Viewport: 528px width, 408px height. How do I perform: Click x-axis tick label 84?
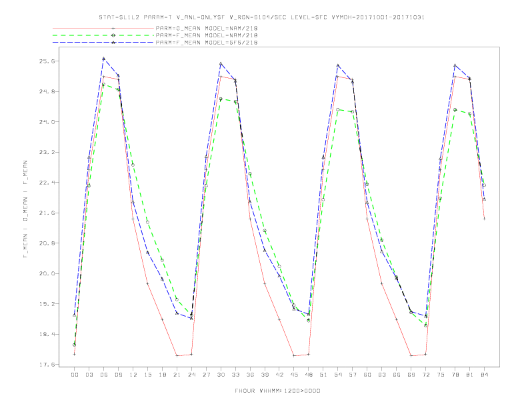(x=485, y=375)
